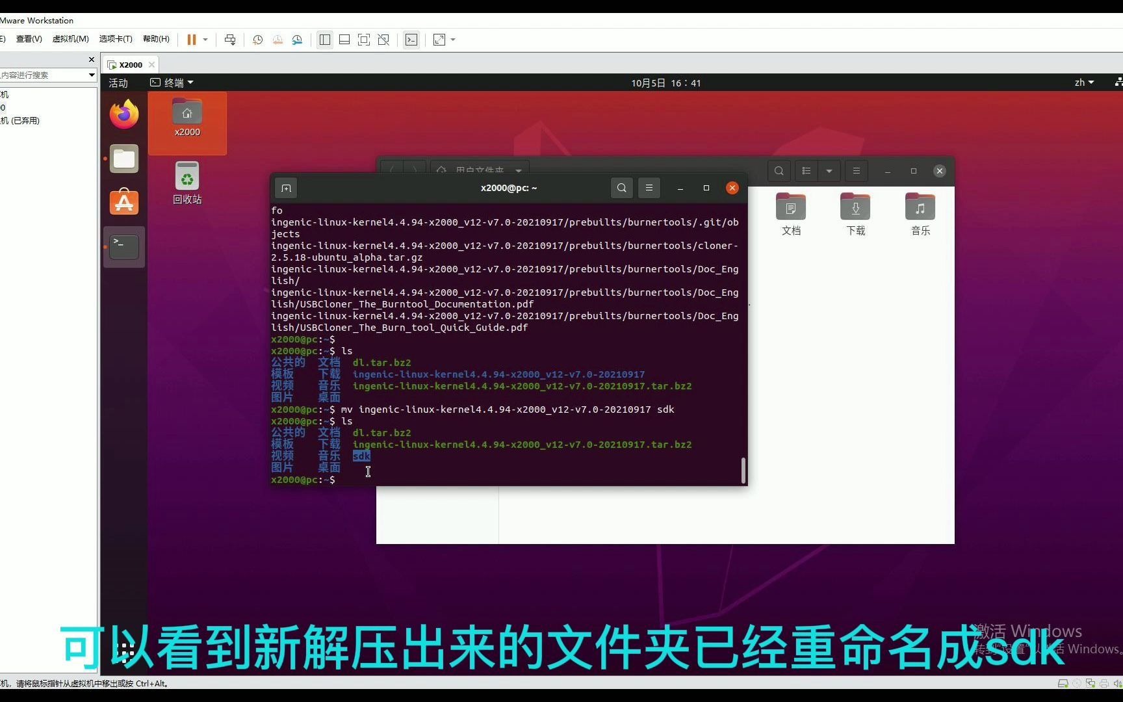Open the stretch display options dropdown
Image resolution: width=1123 pixels, height=702 pixels.
click(x=453, y=40)
